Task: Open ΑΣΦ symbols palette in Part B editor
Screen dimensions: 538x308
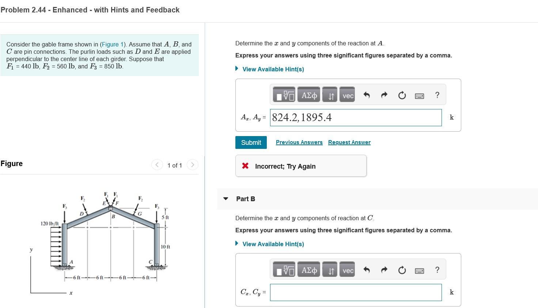Action: (308, 269)
